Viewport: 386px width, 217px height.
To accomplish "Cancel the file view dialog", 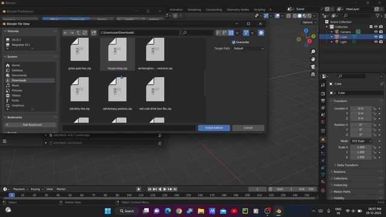I will (248, 128).
